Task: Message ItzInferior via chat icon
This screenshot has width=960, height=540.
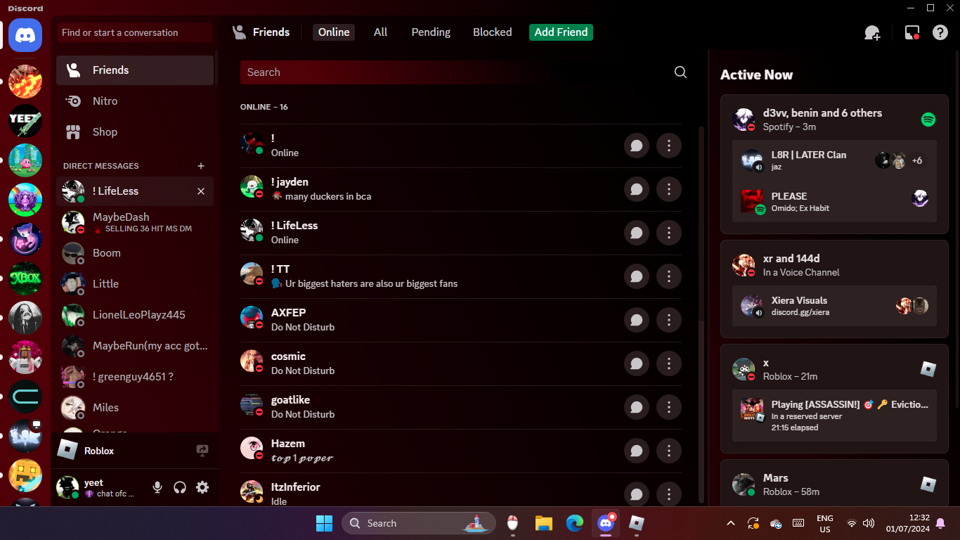Action: pos(637,494)
